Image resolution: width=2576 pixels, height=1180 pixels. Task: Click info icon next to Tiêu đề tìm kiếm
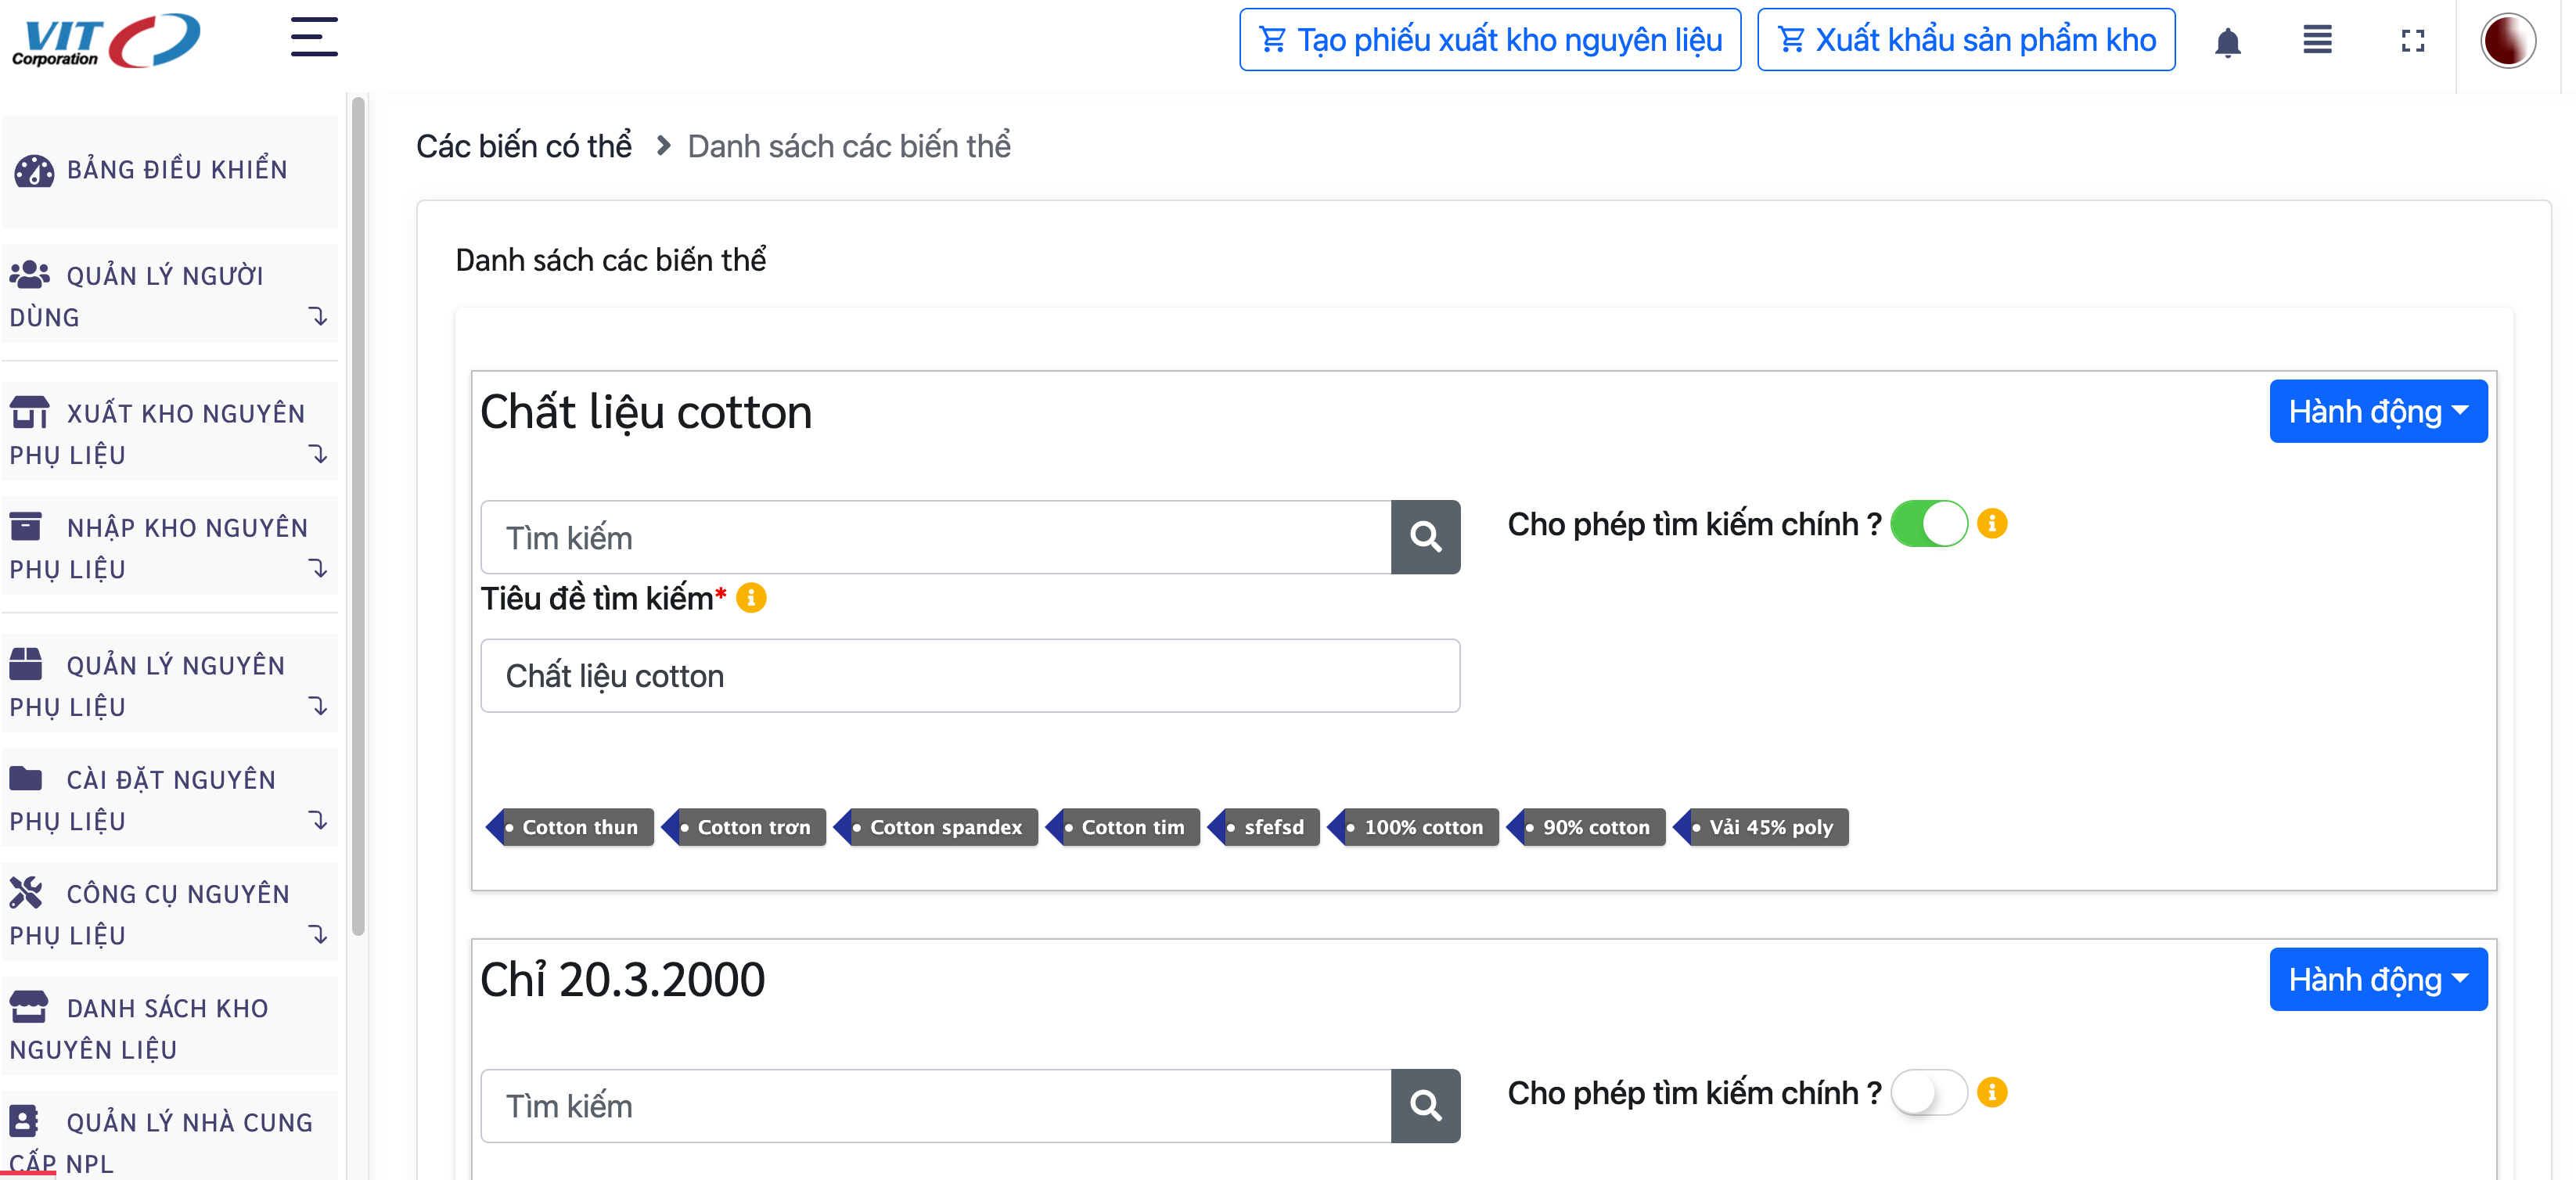pyautogui.click(x=751, y=598)
